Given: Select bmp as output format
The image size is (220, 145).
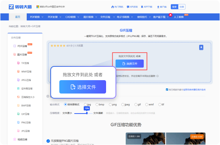Looking at the screenshot, I should (97, 105).
